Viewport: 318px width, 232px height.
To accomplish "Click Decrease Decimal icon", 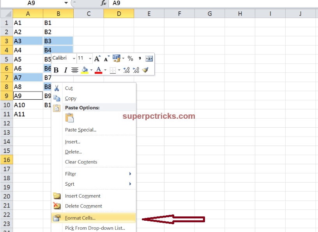I will coord(136,70).
